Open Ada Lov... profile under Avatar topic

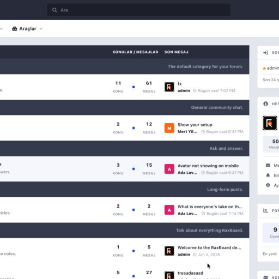[x=187, y=173]
